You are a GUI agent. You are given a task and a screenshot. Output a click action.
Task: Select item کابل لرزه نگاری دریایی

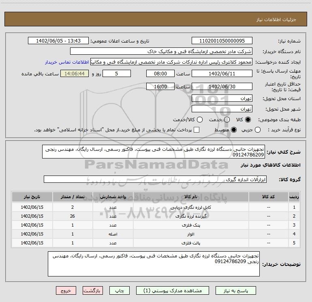[x=191, y=207]
